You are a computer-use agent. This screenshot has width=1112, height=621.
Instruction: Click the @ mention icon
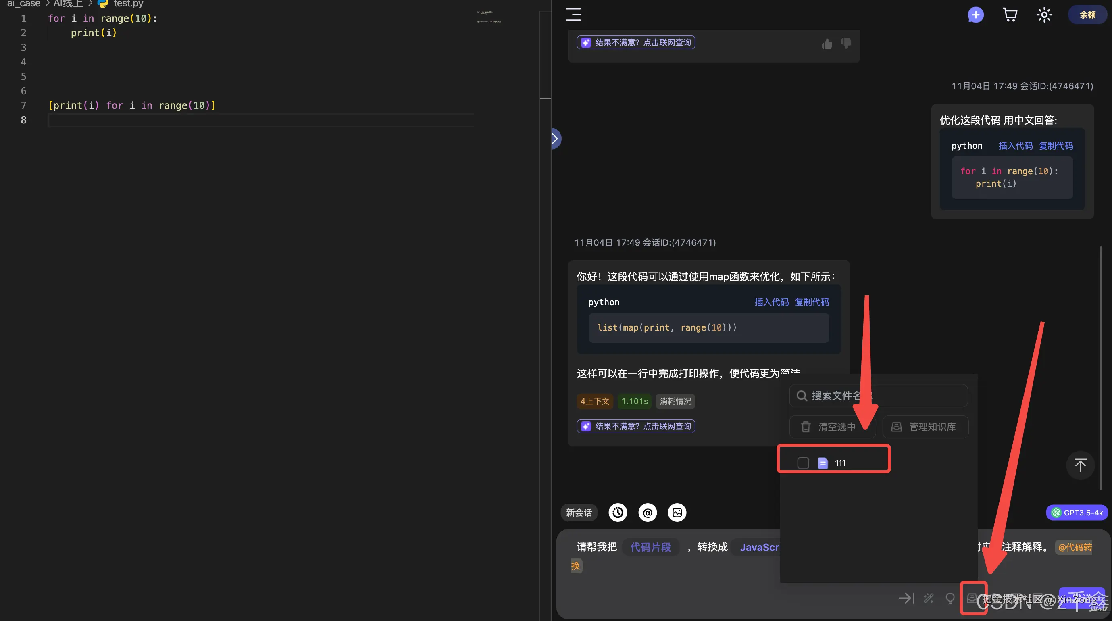[648, 513]
